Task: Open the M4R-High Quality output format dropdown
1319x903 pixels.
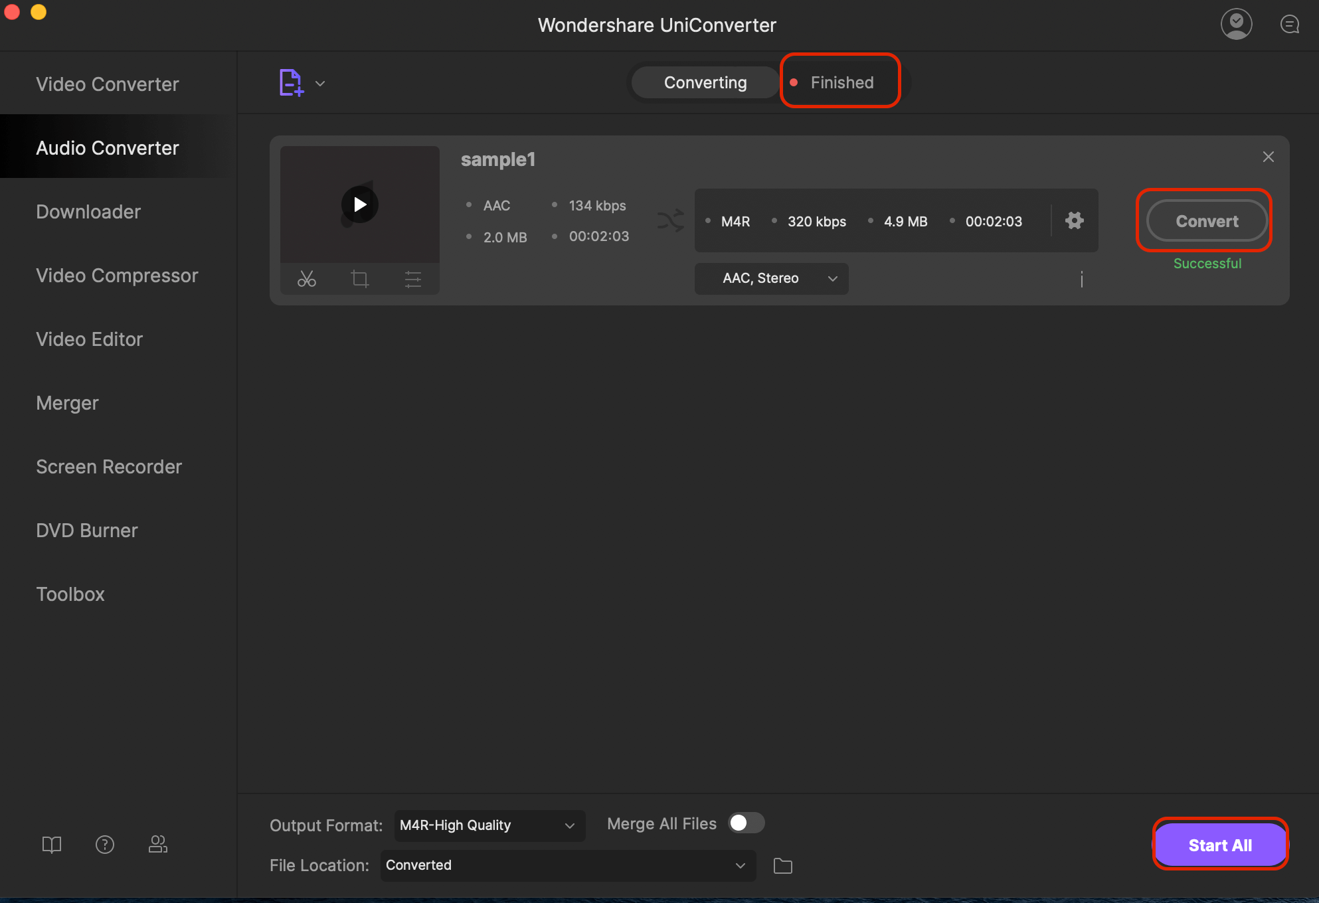Action: [x=489, y=825]
